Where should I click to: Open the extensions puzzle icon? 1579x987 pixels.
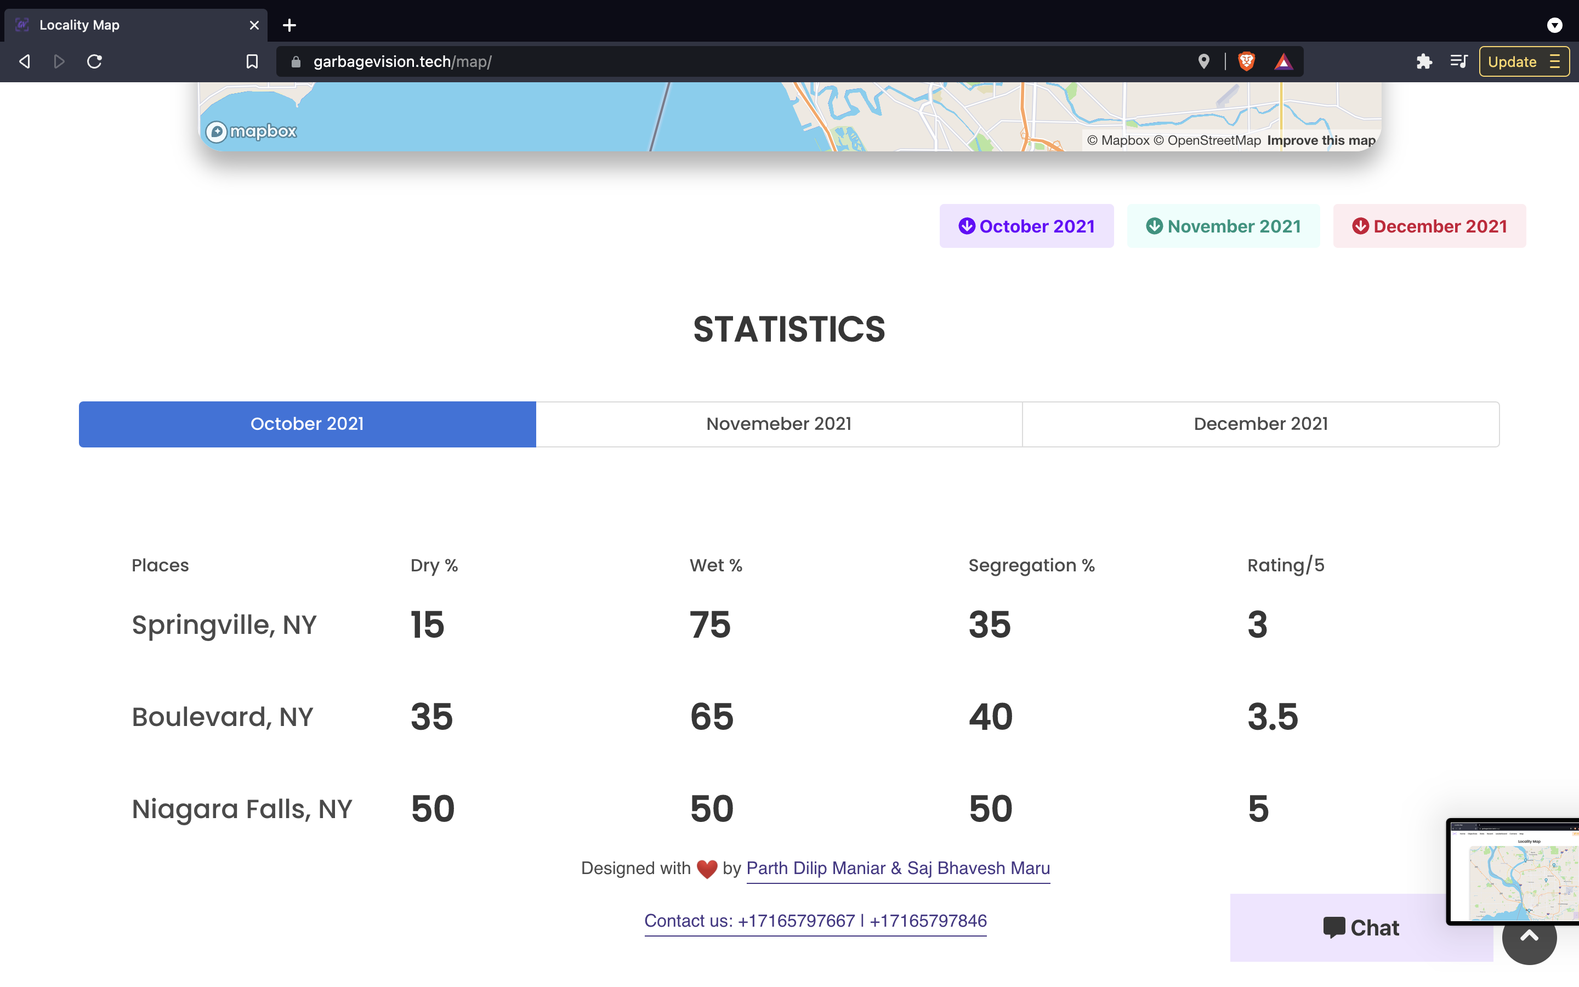tap(1424, 61)
